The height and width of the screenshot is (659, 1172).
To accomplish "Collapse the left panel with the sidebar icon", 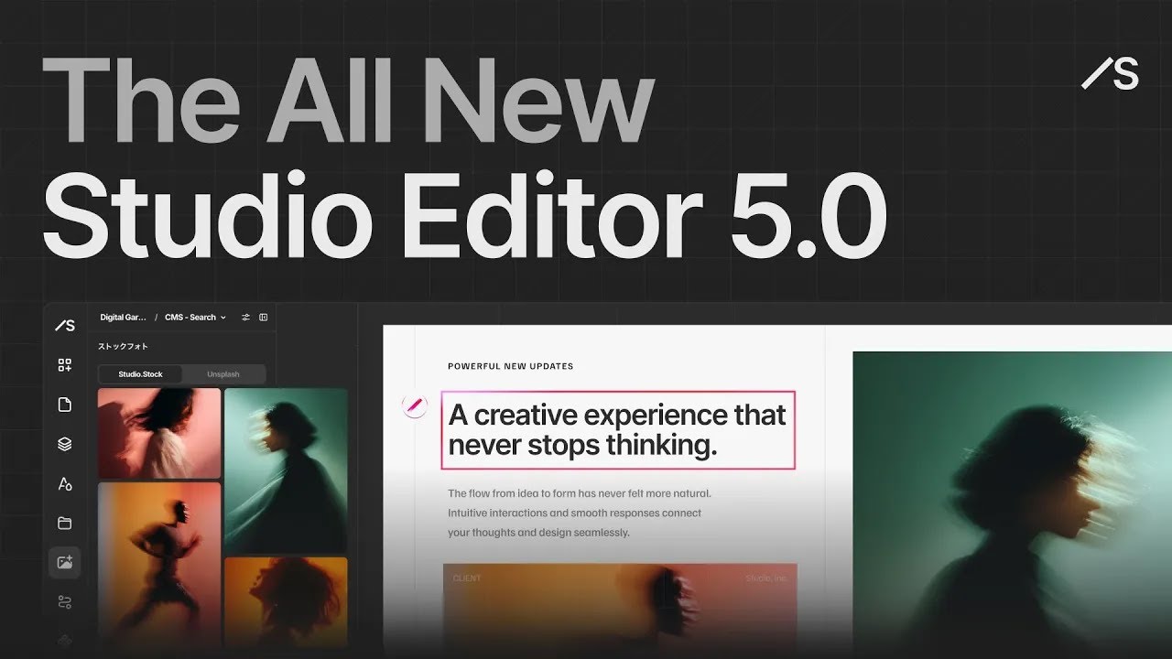I will (264, 318).
